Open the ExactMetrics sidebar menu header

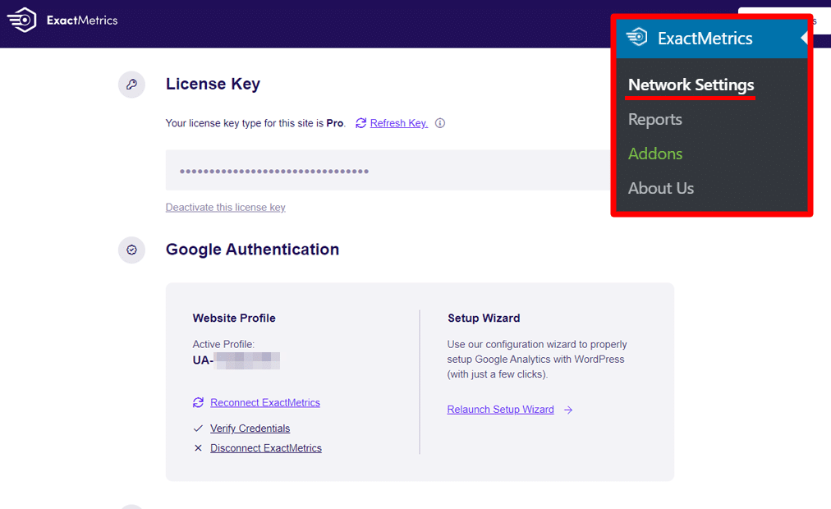[712, 38]
